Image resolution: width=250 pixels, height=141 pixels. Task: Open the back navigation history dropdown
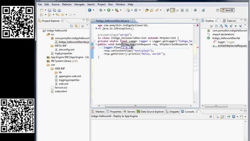[66, 15]
